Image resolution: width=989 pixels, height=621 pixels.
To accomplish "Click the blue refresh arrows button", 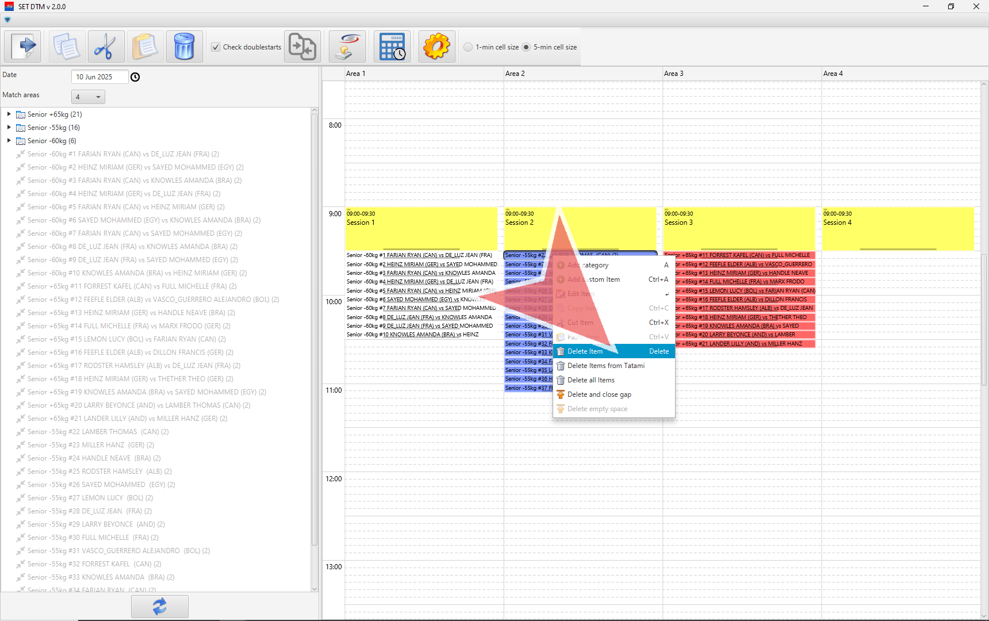I will tap(159, 606).
